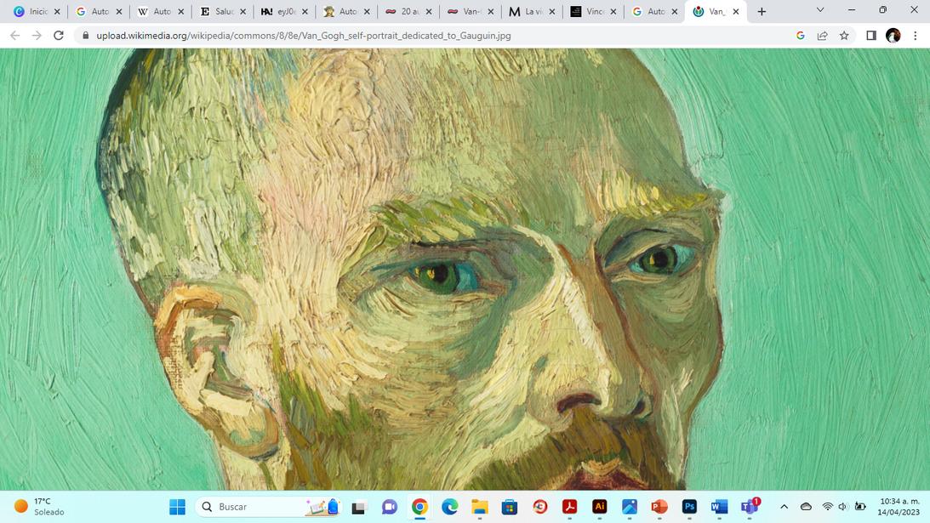Open File Explorer from taskbar
Screen dimensions: 930x523
(x=480, y=507)
